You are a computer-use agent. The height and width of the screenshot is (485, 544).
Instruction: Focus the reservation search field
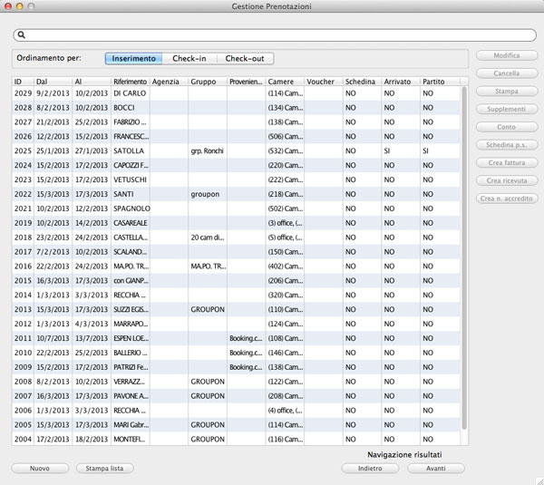click(x=275, y=35)
